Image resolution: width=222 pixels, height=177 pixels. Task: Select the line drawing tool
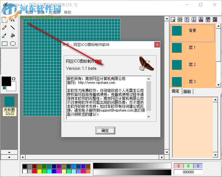pyautogui.click(x=13, y=27)
